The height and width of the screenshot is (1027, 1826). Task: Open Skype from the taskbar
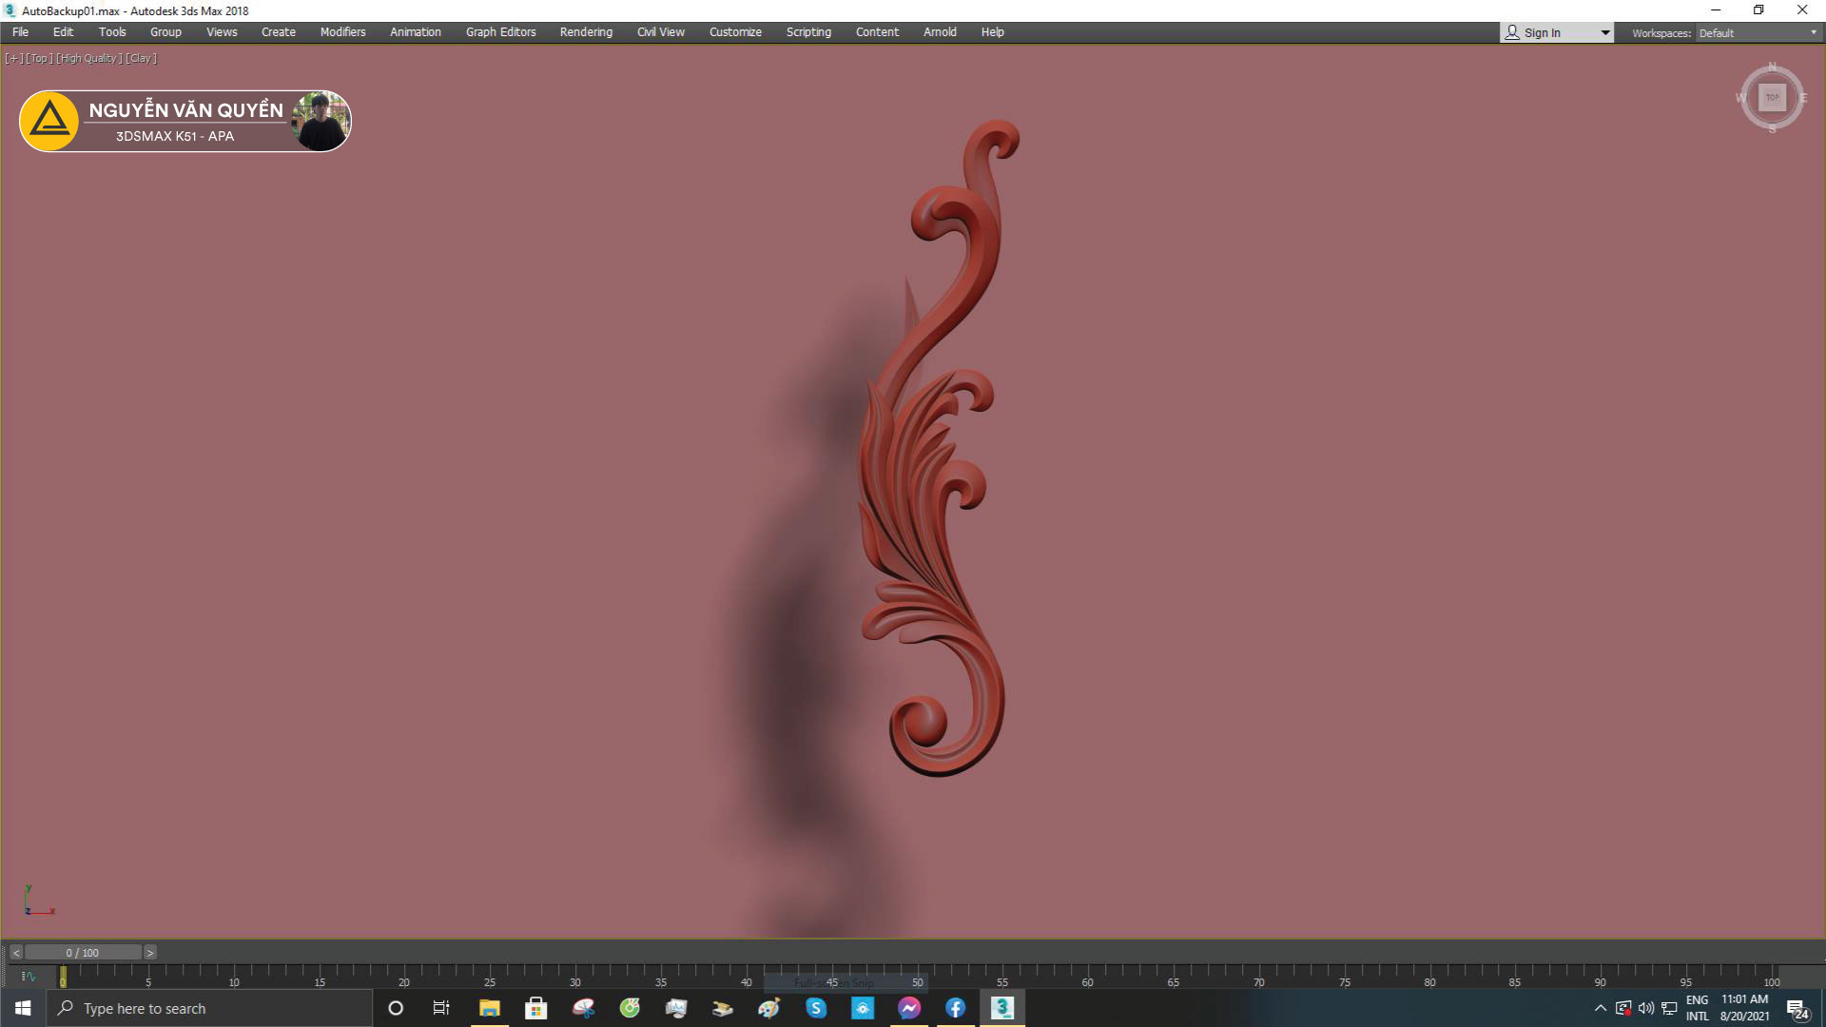tap(816, 1008)
